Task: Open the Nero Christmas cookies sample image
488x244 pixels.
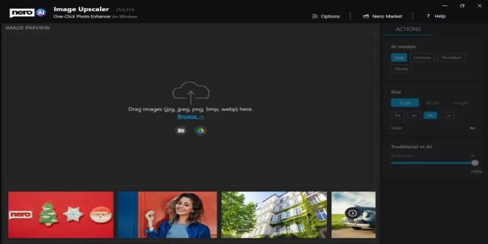Action: (x=60, y=215)
